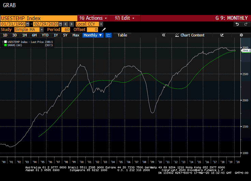Select the 1M range tab
251x181 pixels.
click(24, 35)
